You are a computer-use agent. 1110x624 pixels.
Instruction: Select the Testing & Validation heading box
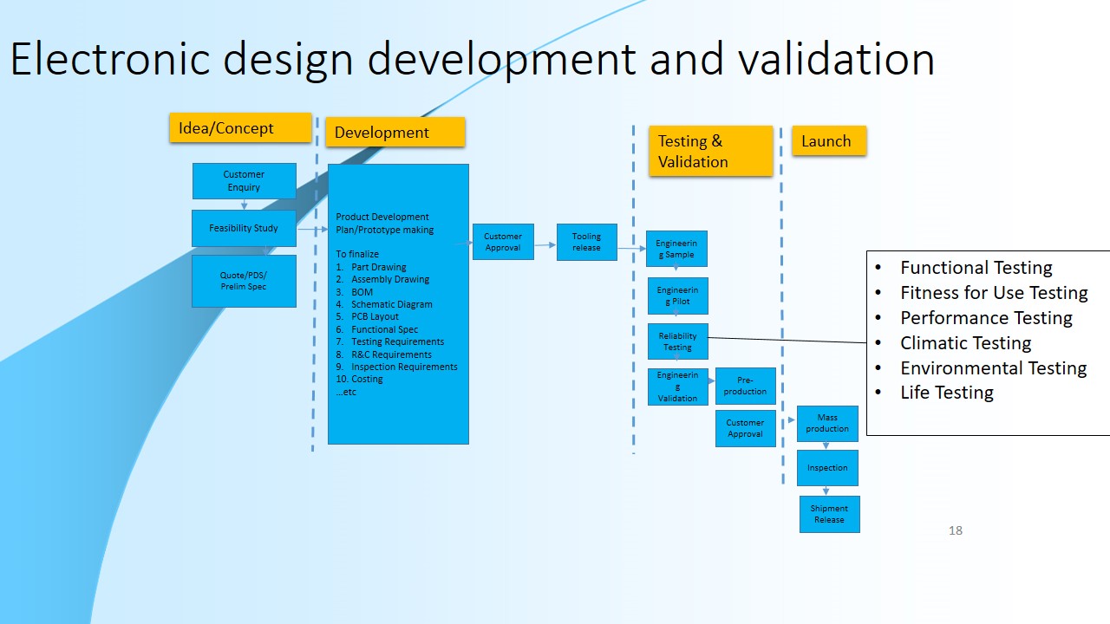point(709,151)
